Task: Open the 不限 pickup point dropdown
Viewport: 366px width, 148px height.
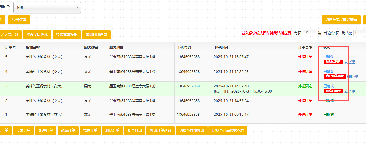Action: click(x=47, y=7)
